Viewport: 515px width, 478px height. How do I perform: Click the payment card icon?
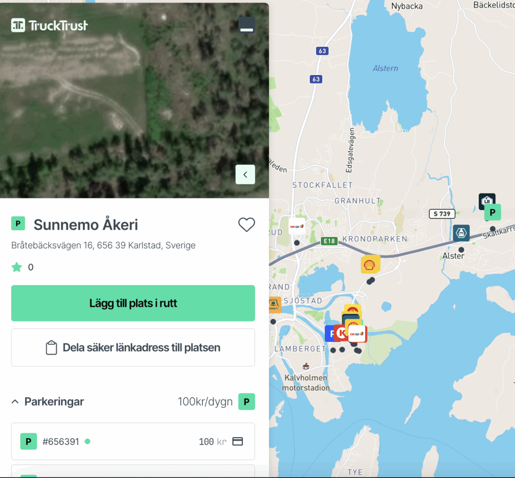pyautogui.click(x=237, y=441)
